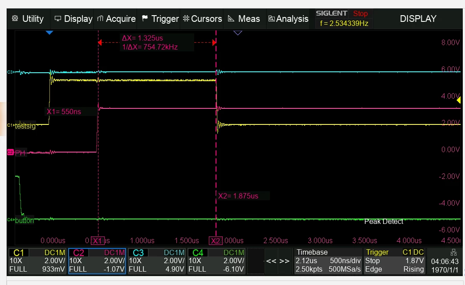Click the X2= 1.875us cursor label

click(x=238, y=196)
